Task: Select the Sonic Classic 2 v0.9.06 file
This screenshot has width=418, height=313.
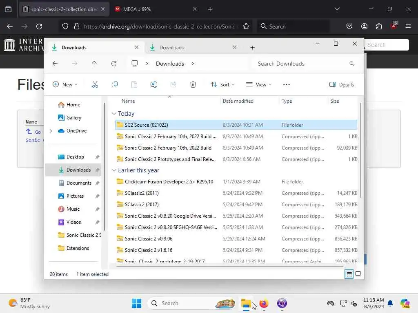Action: (x=236, y=239)
